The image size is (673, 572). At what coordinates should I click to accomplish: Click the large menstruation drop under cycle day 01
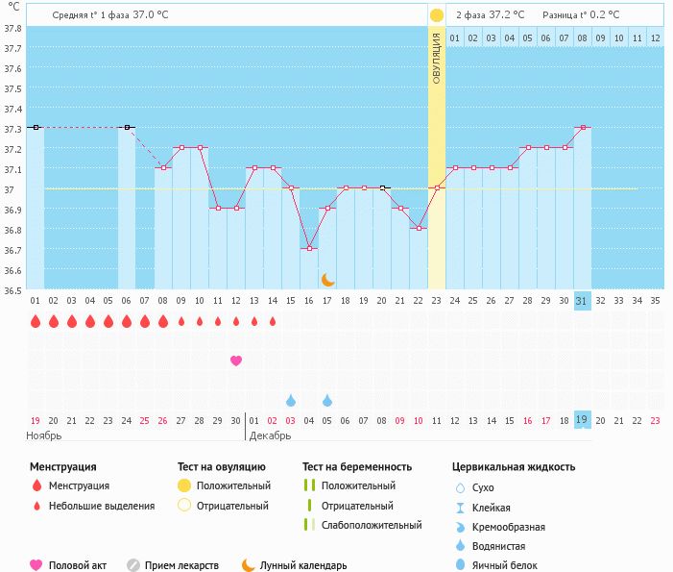(x=36, y=321)
